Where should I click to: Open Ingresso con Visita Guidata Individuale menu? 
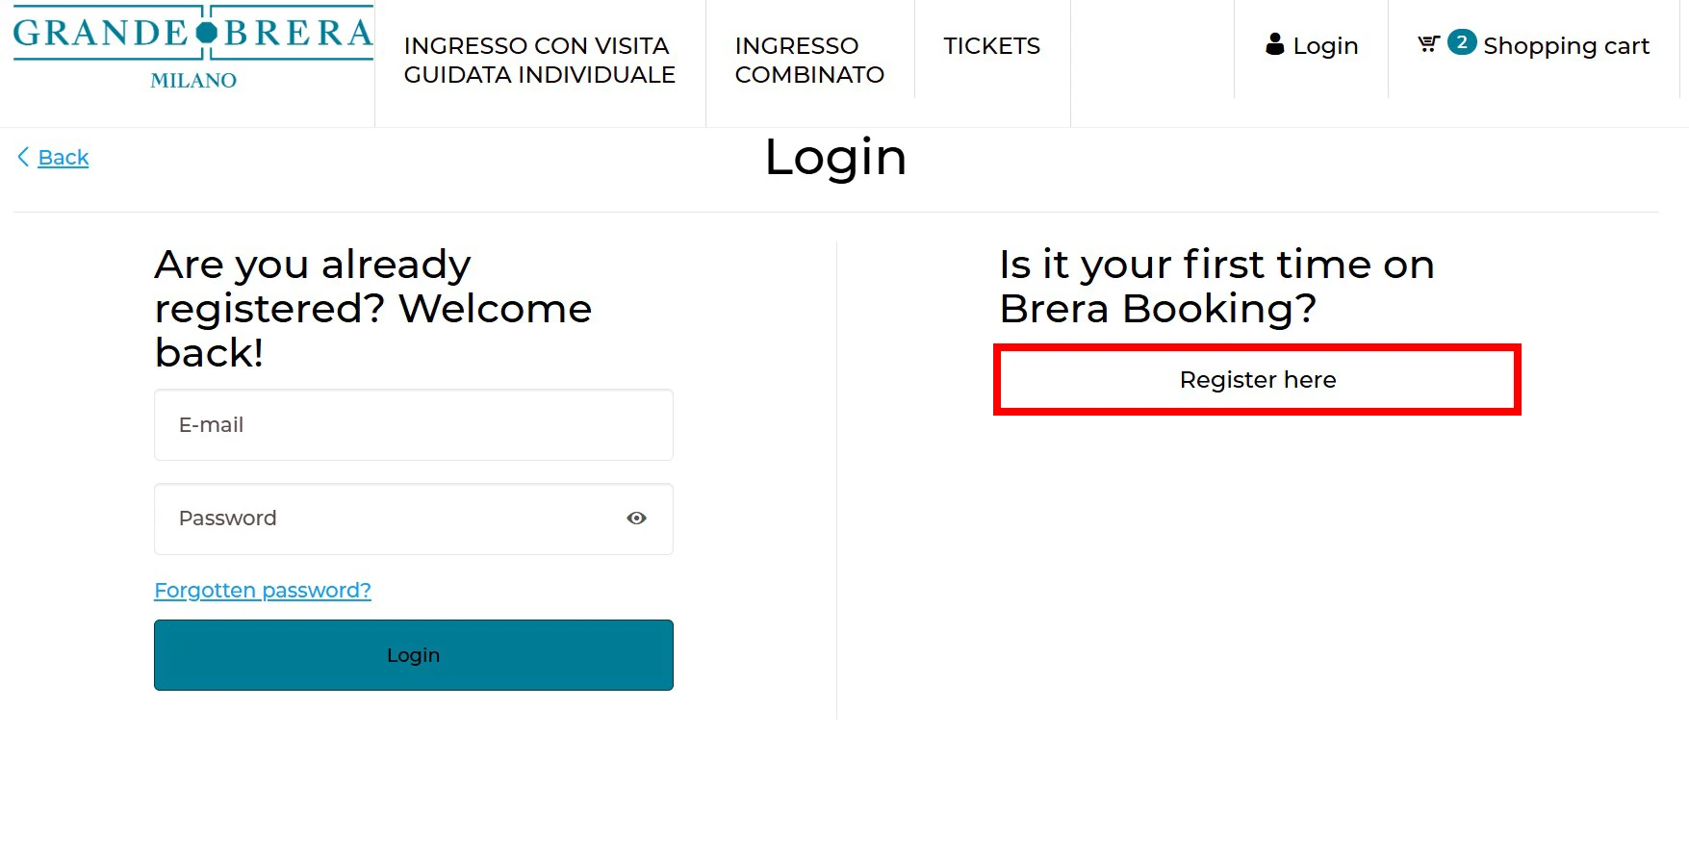click(x=539, y=60)
